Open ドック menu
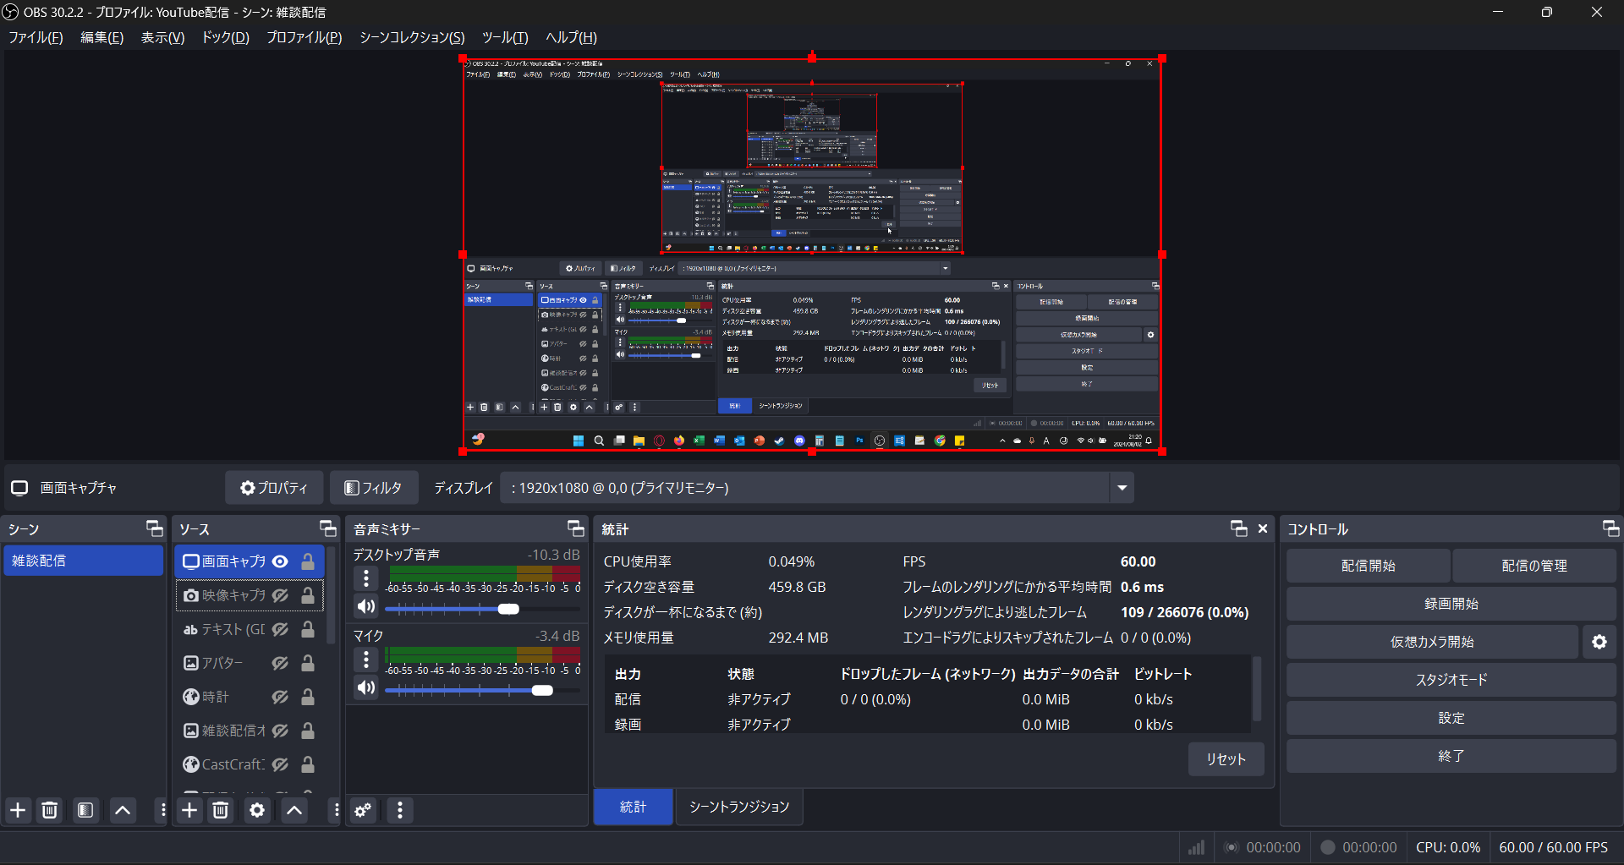This screenshot has height=865, width=1624. click(x=225, y=37)
